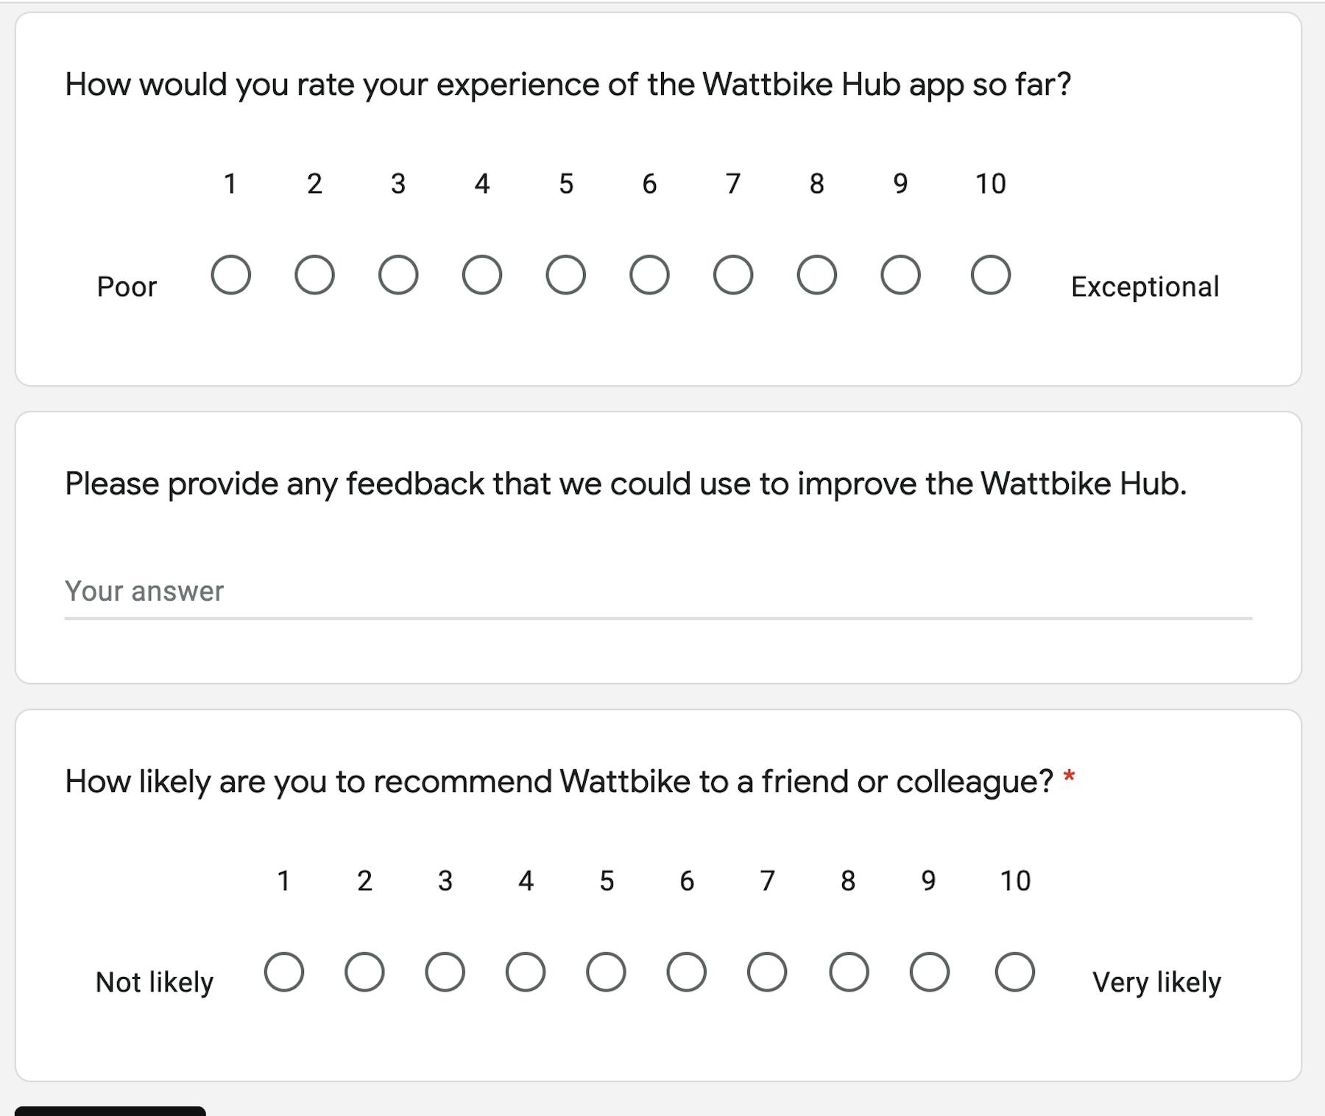Select rating 2 for Hub app experience
Image resolution: width=1325 pixels, height=1116 pixels.
[x=314, y=275]
